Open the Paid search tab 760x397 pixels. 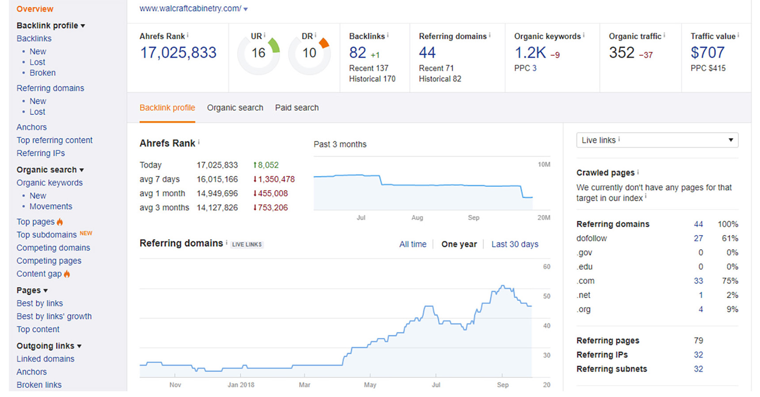click(296, 108)
